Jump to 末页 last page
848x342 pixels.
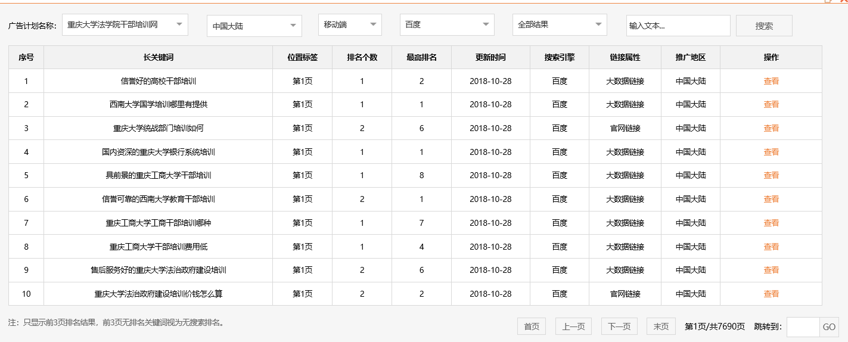point(661,327)
